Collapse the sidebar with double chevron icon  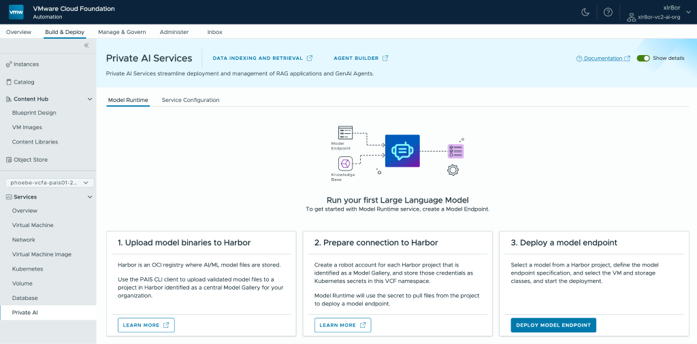click(86, 46)
